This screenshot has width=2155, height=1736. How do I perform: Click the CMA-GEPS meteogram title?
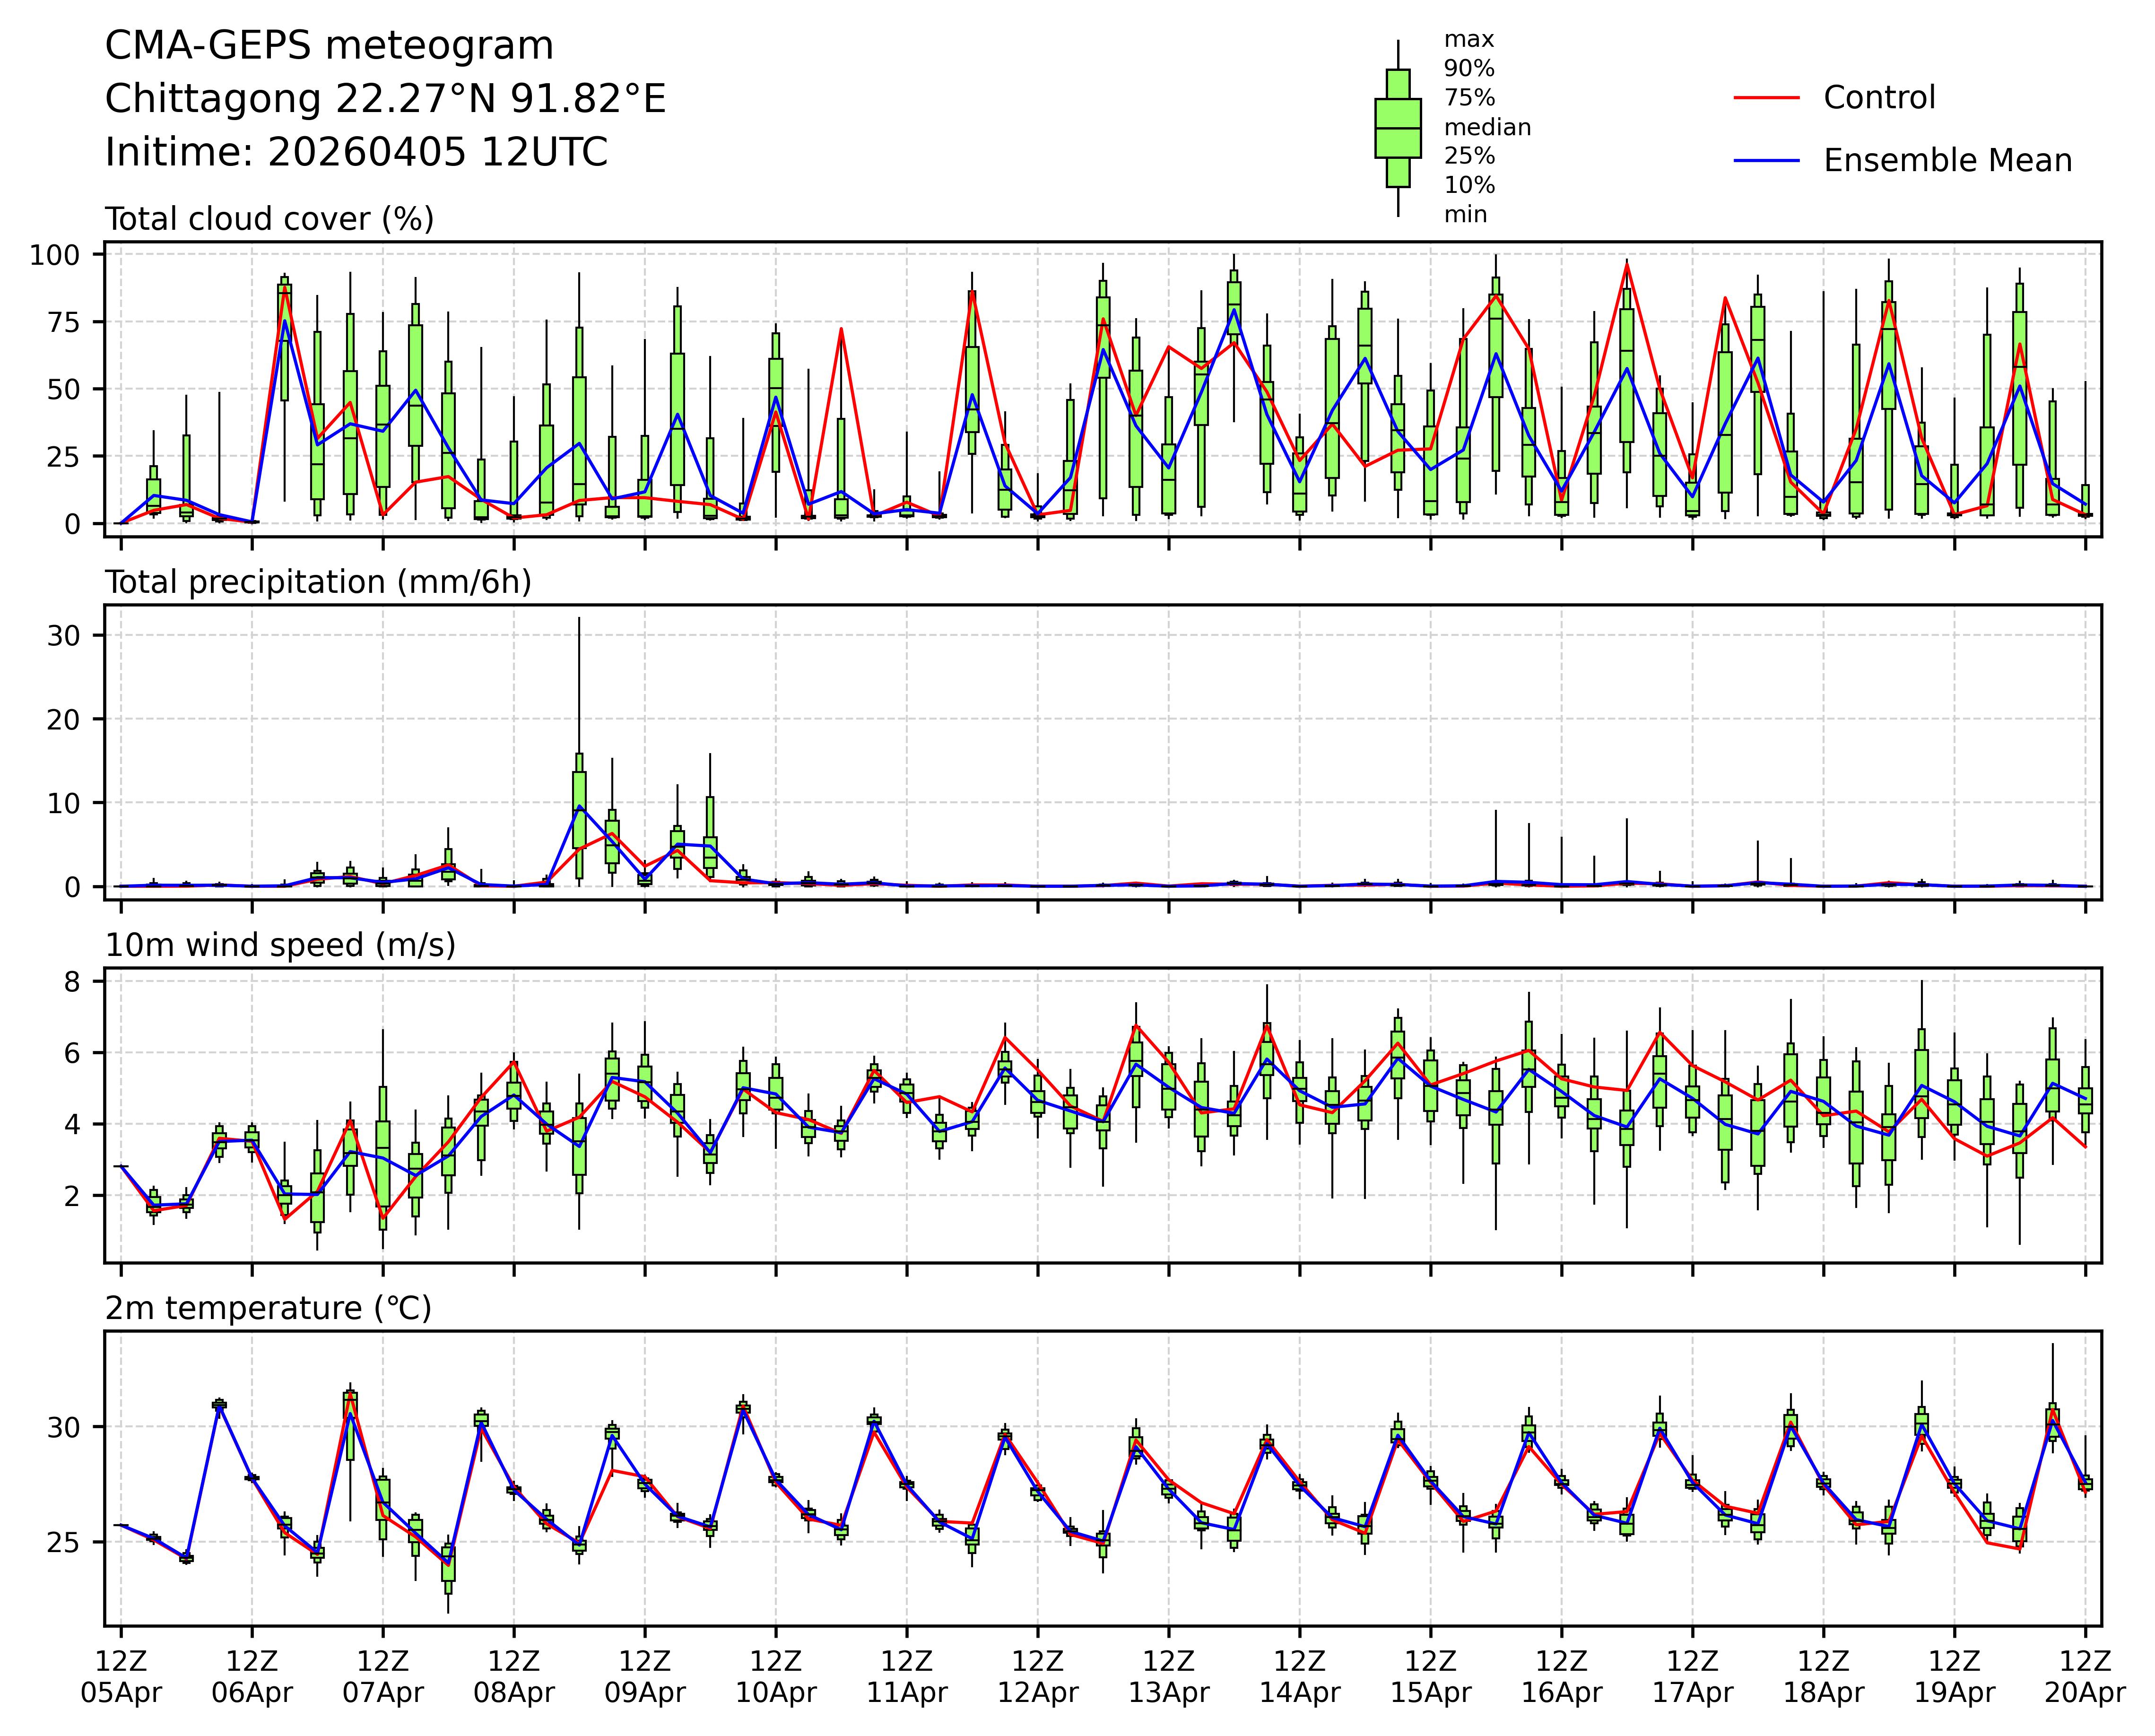click(329, 46)
